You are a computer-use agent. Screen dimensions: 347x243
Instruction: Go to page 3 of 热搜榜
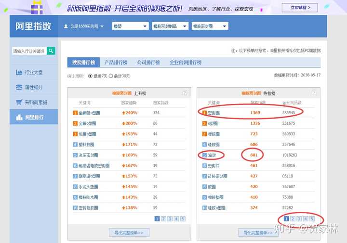point(299,219)
